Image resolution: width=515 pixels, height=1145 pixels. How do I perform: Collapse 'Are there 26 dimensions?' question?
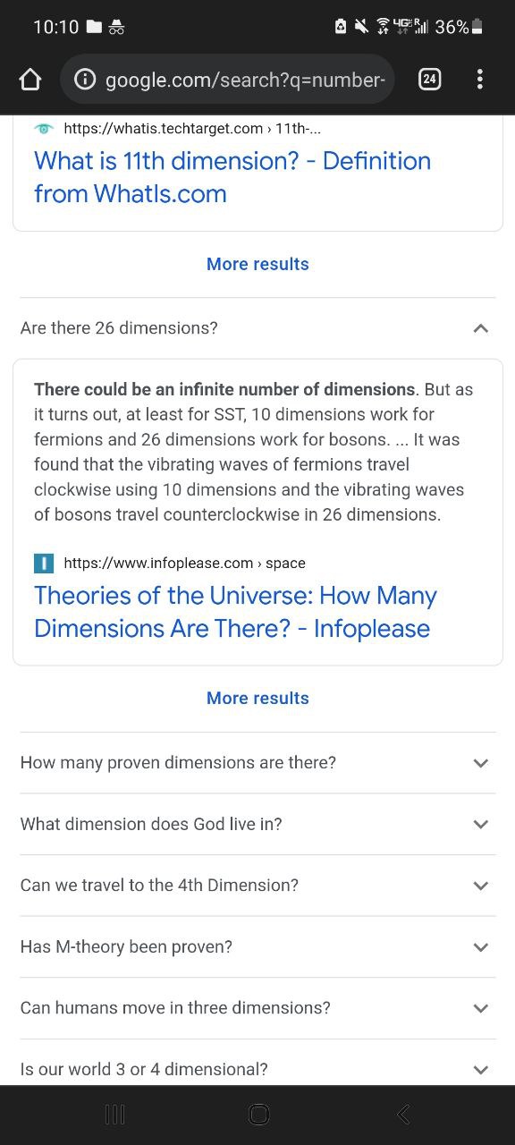point(257,328)
